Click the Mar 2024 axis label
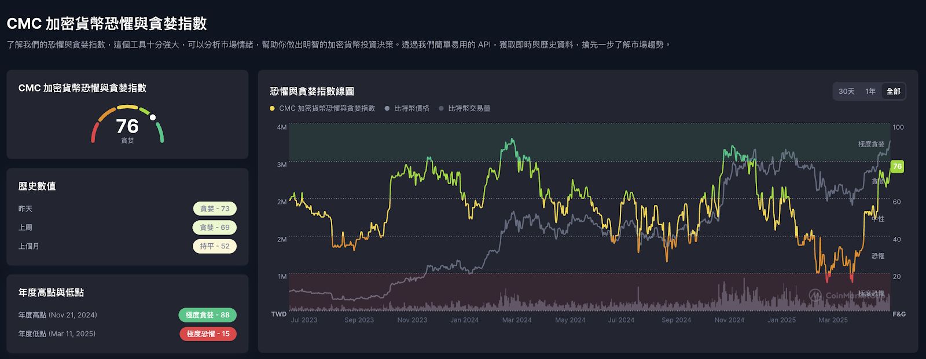 click(517, 320)
